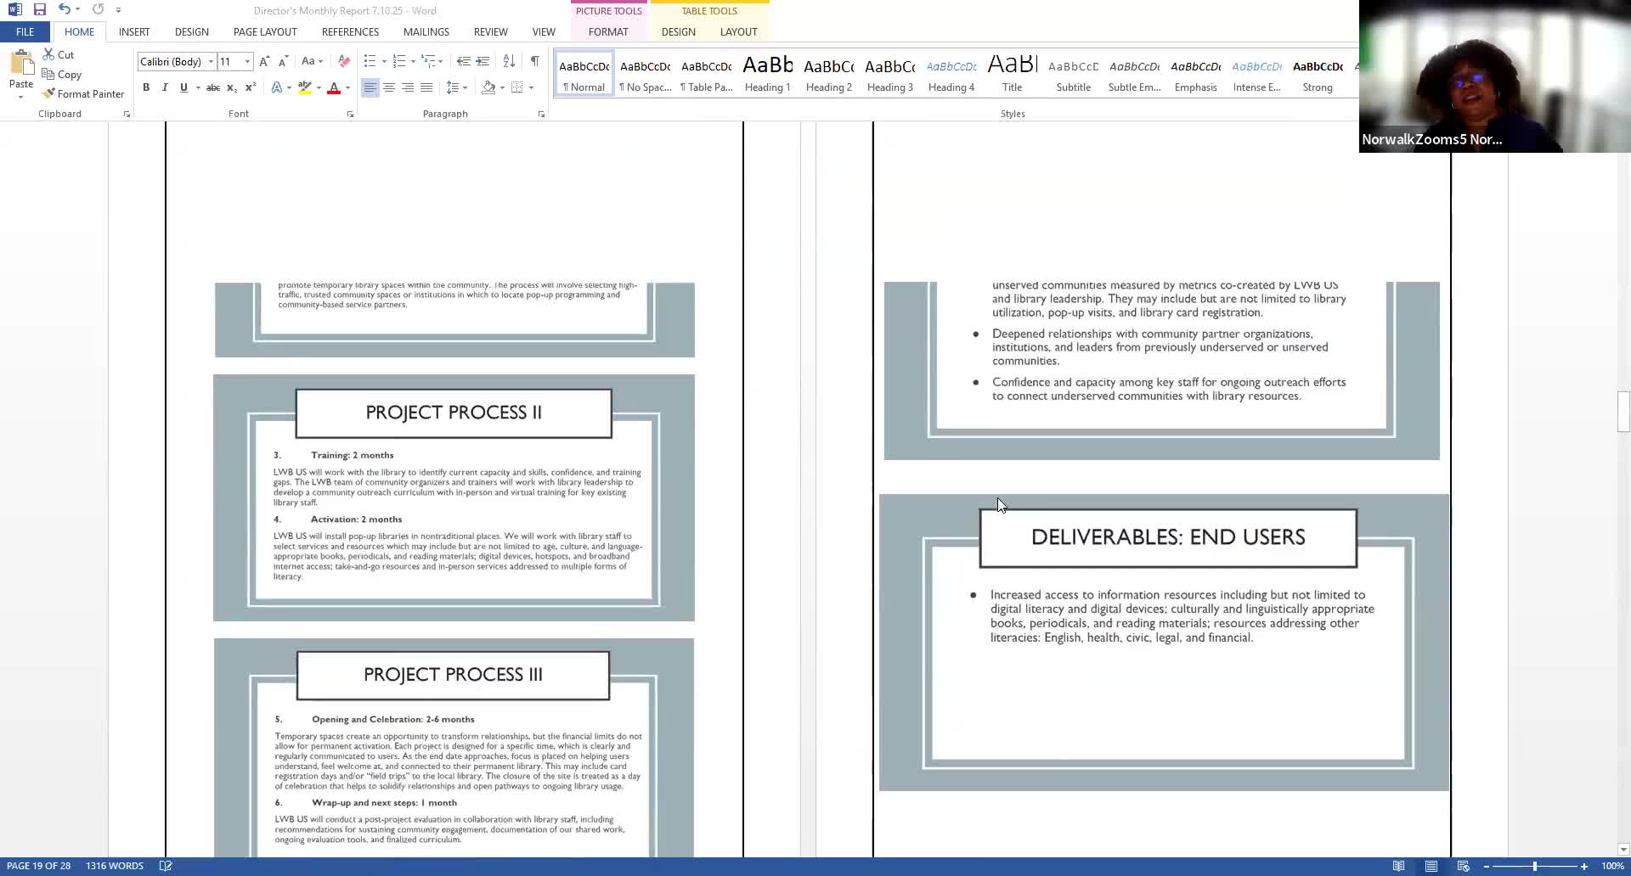Apply the Heading 1 style

point(767,74)
